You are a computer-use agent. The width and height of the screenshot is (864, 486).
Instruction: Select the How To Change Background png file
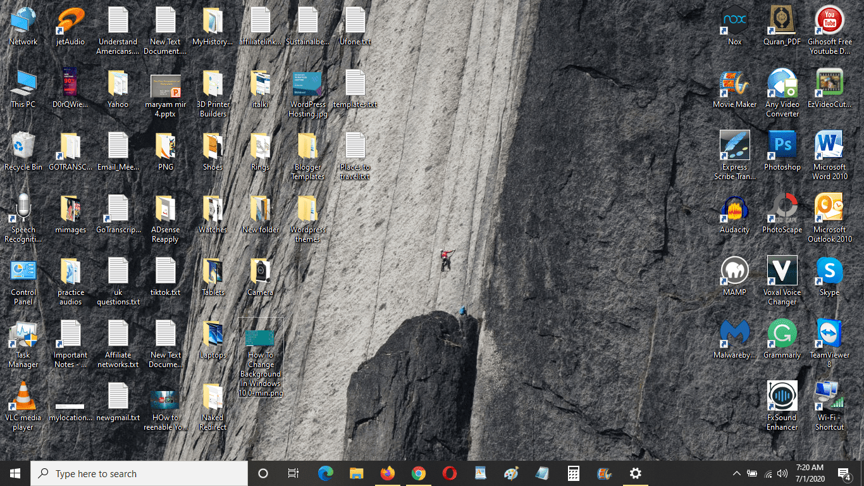tap(261, 358)
